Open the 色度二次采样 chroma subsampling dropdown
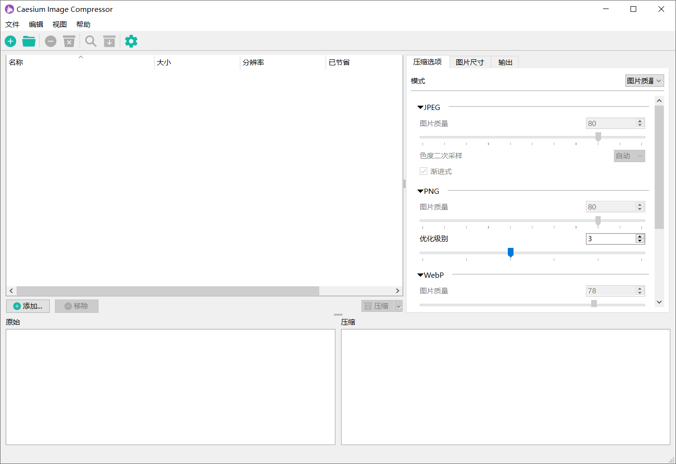 629,155
